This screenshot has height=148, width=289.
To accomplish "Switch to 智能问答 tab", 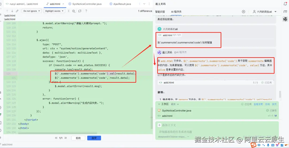I will (160, 12).
